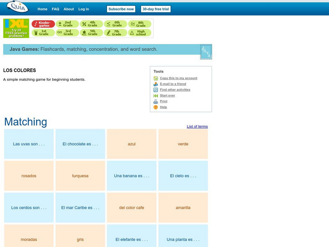Image resolution: width=329 pixels, height=247 pixels.
Task: Click the E-mail to a friend envelope icon
Action: (155, 84)
